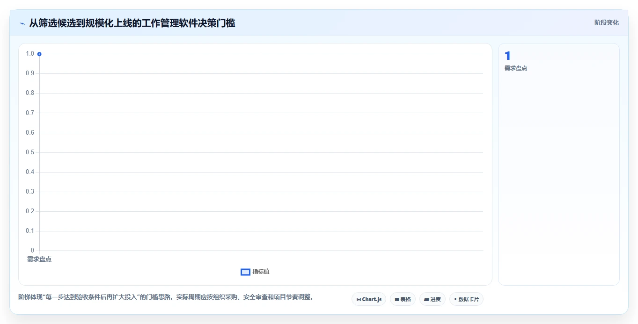Click the 数据卡片 tag

pos(466,299)
